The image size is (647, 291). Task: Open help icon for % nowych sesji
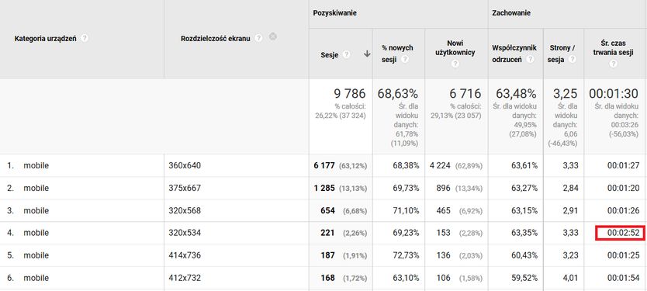coord(405,60)
